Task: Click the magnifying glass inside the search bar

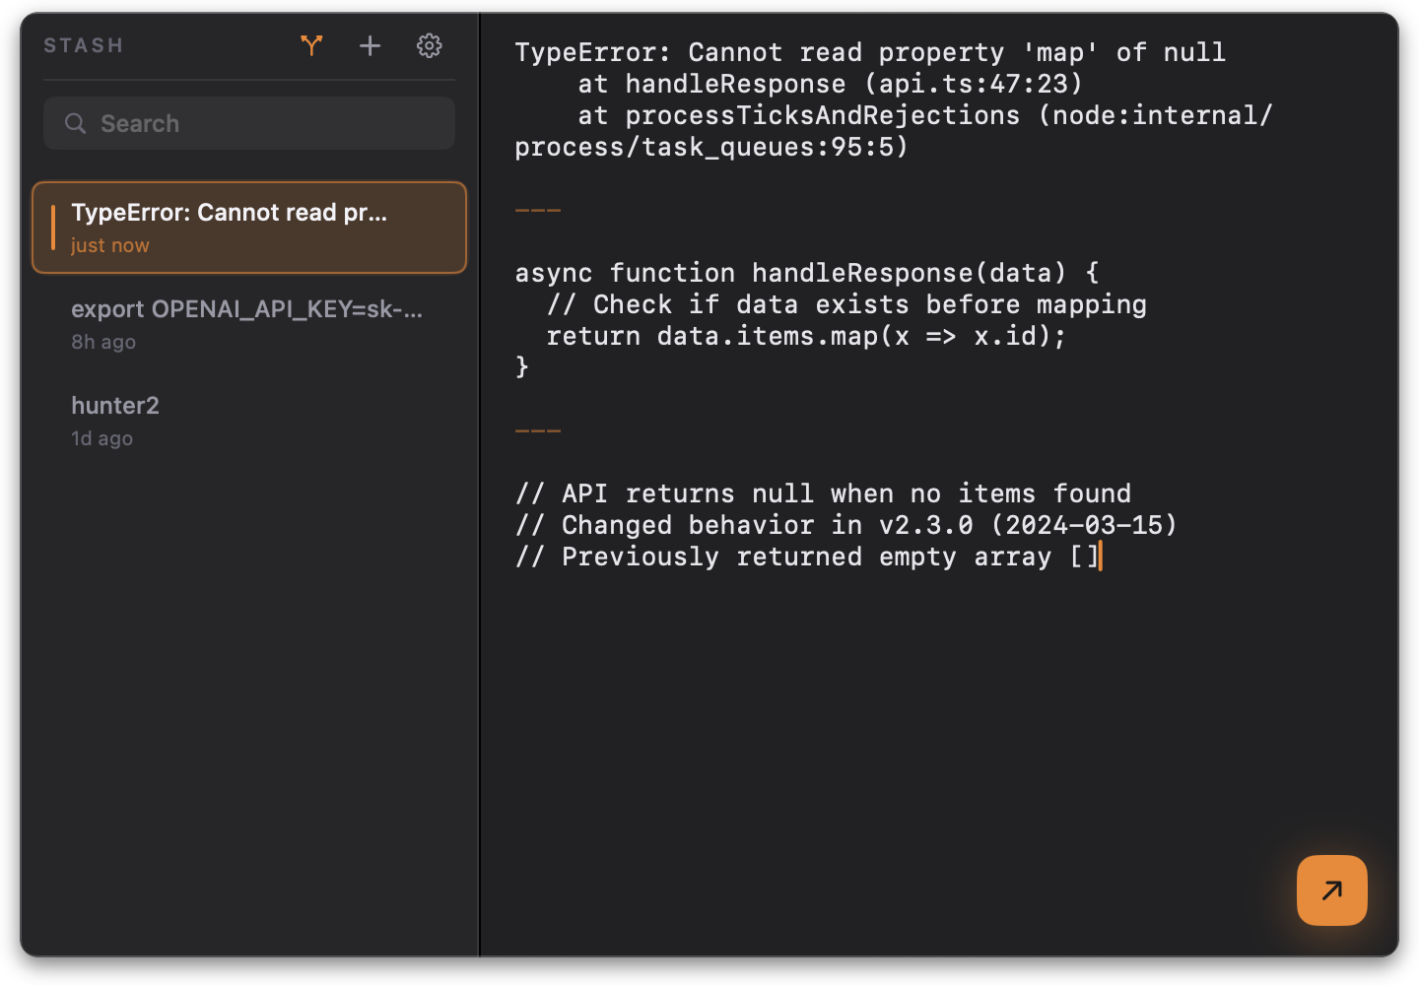Action: pyautogui.click(x=76, y=123)
